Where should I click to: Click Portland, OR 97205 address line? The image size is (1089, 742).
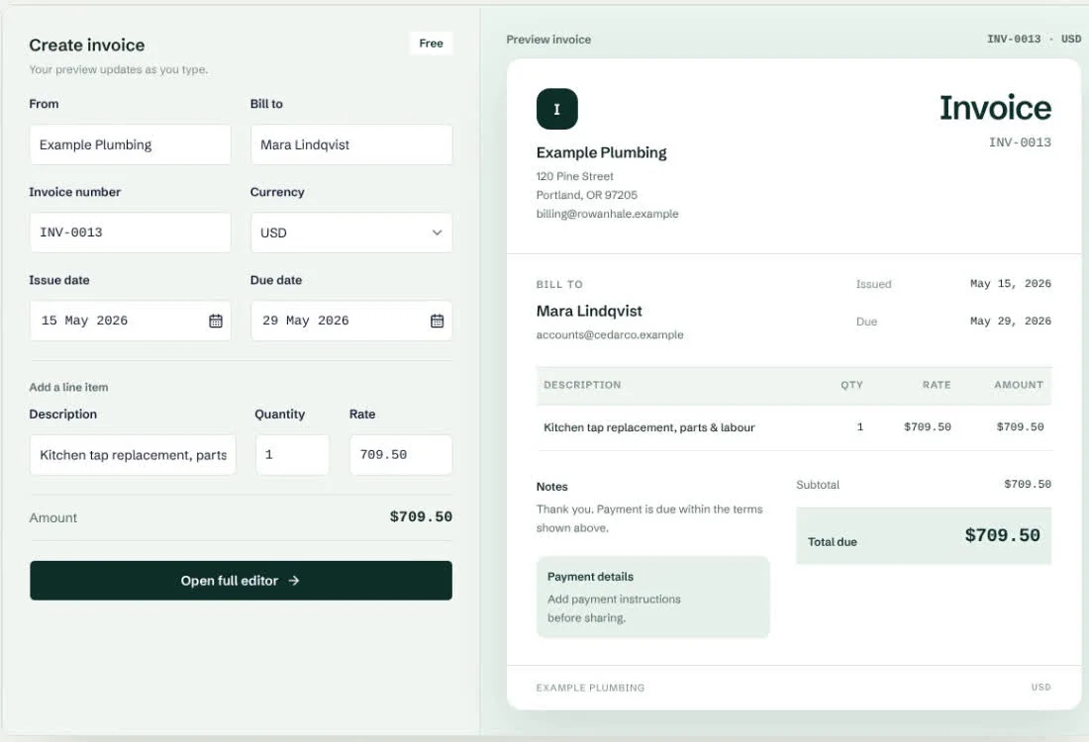pyautogui.click(x=587, y=195)
